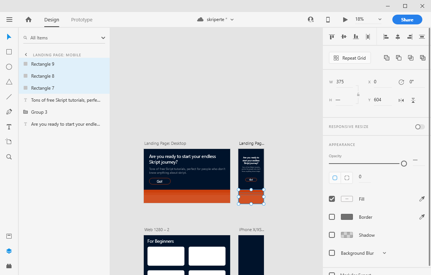Open the Border color swatch

[x=347, y=217]
